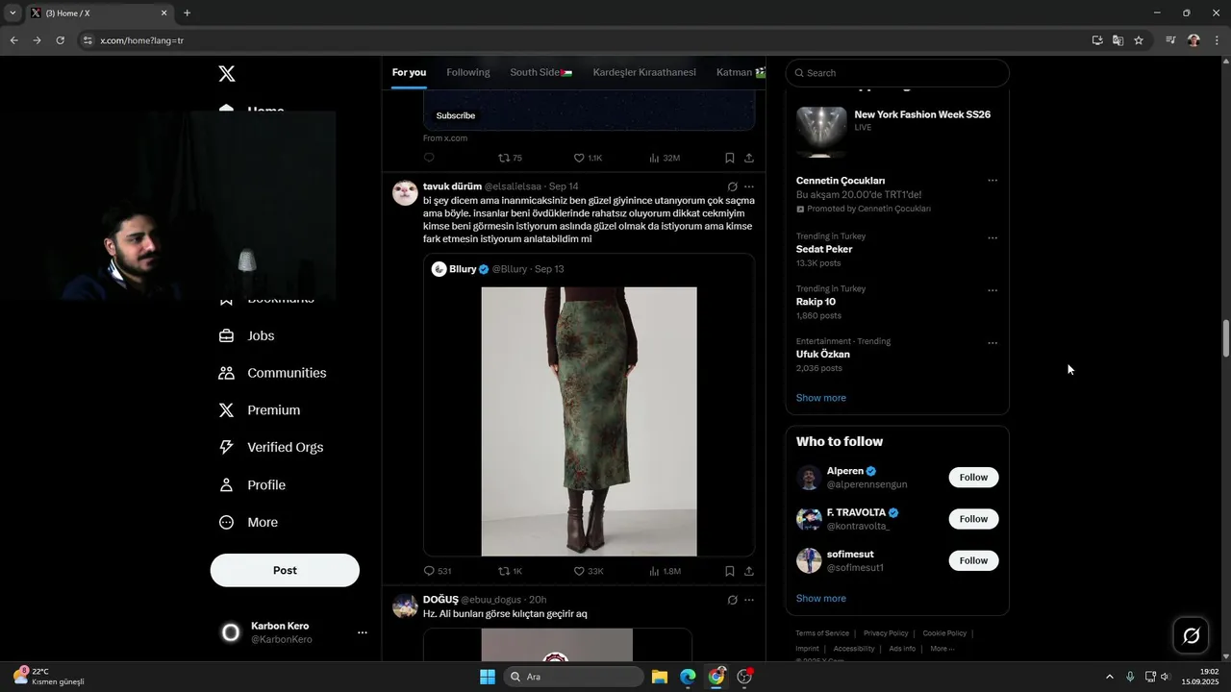The image size is (1231, 692).
Task: Open more options for Rakip 10 trend
Action: (x=992, y=290)
